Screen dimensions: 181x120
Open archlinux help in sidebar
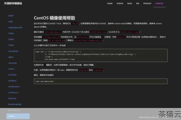click(12, 81)
